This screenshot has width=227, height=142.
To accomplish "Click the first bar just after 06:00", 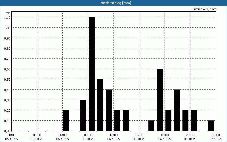I will click(66, 120).
